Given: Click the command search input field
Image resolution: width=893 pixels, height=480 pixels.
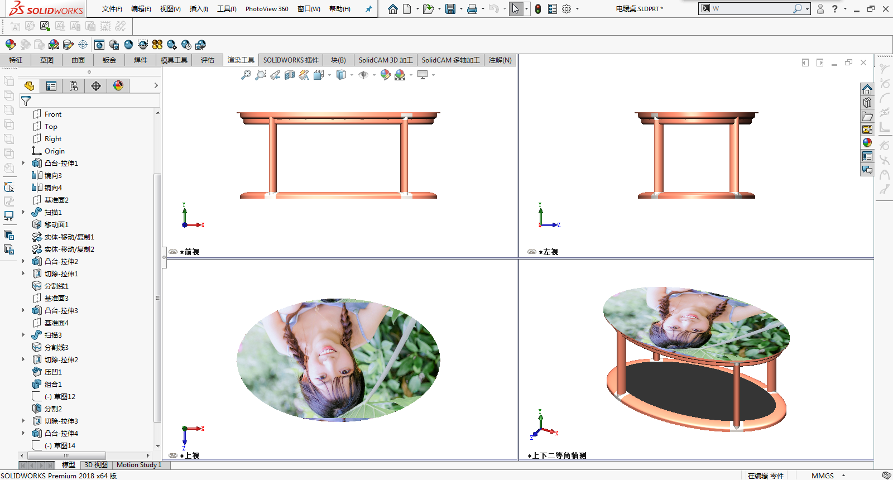Looking at the screenshot, I should click(x=751, y=8).
